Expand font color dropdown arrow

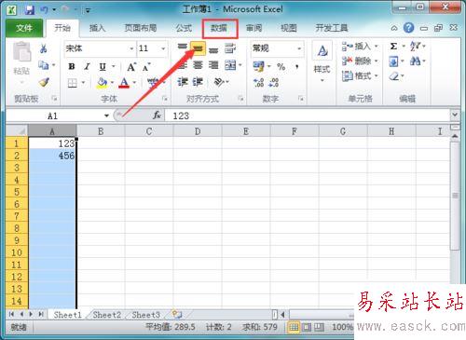pyautogui.click(x=135, y=83)
